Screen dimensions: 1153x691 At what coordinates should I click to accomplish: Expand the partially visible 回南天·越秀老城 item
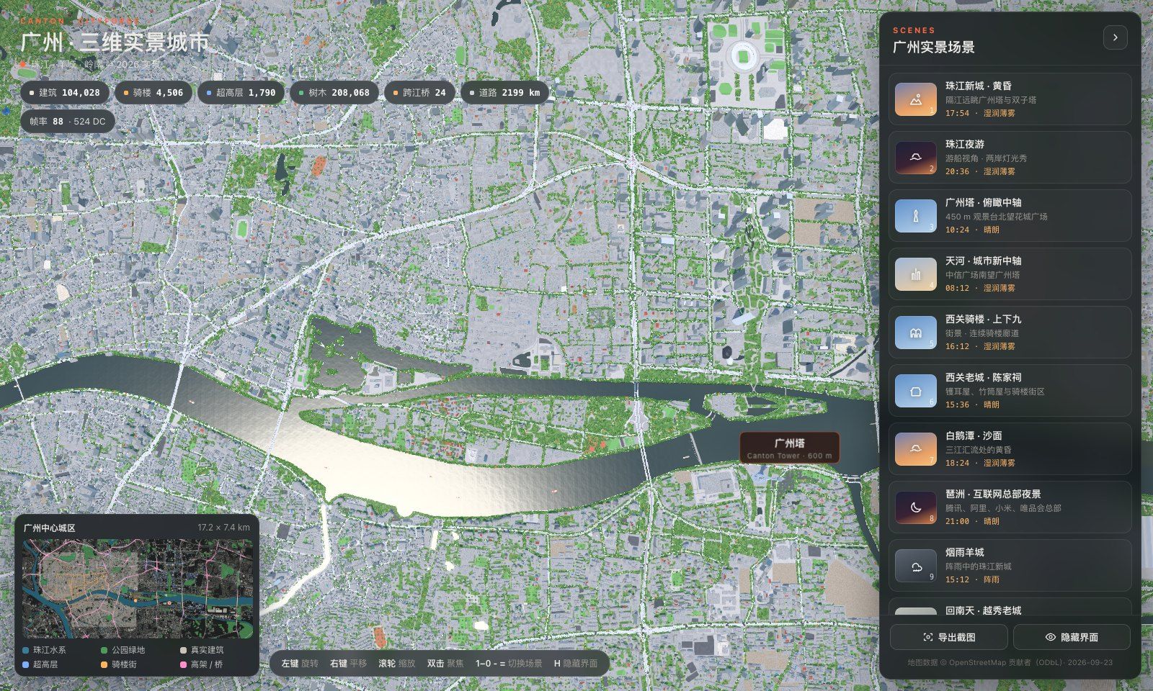pos(1010,607)
